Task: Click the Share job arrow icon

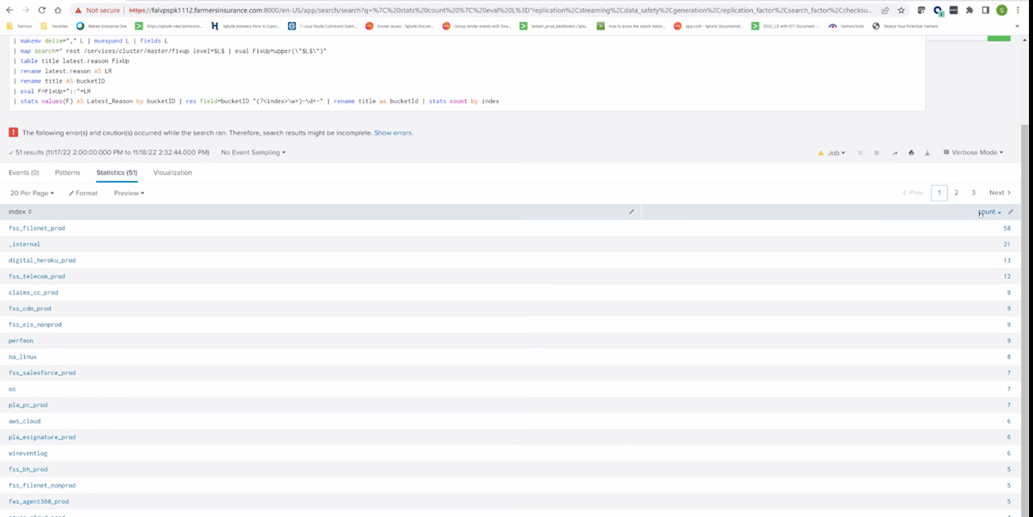Action: click(x=894, y=153)
